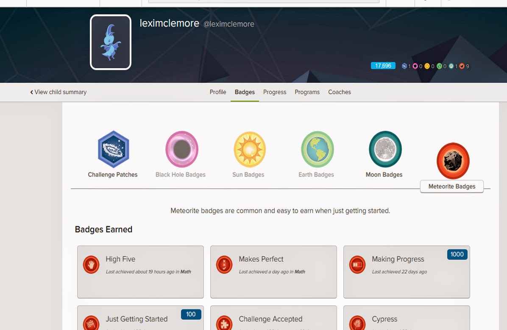Click the Just Getting Started flag icon
This screenshot has width=507, height=330.
tap(91, 324)
